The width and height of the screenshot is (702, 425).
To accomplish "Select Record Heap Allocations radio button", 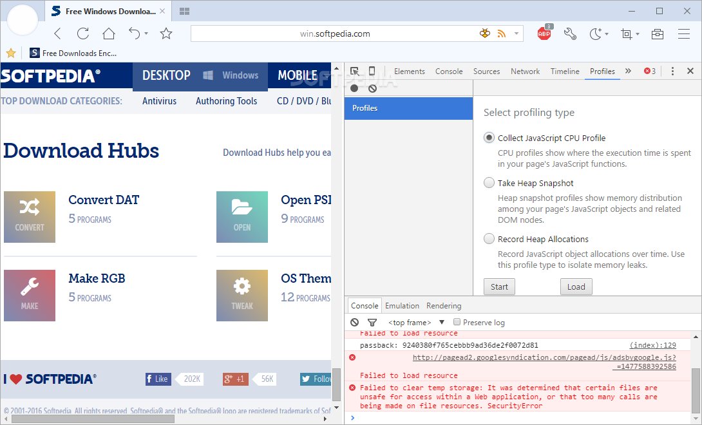I will point(489,239).
